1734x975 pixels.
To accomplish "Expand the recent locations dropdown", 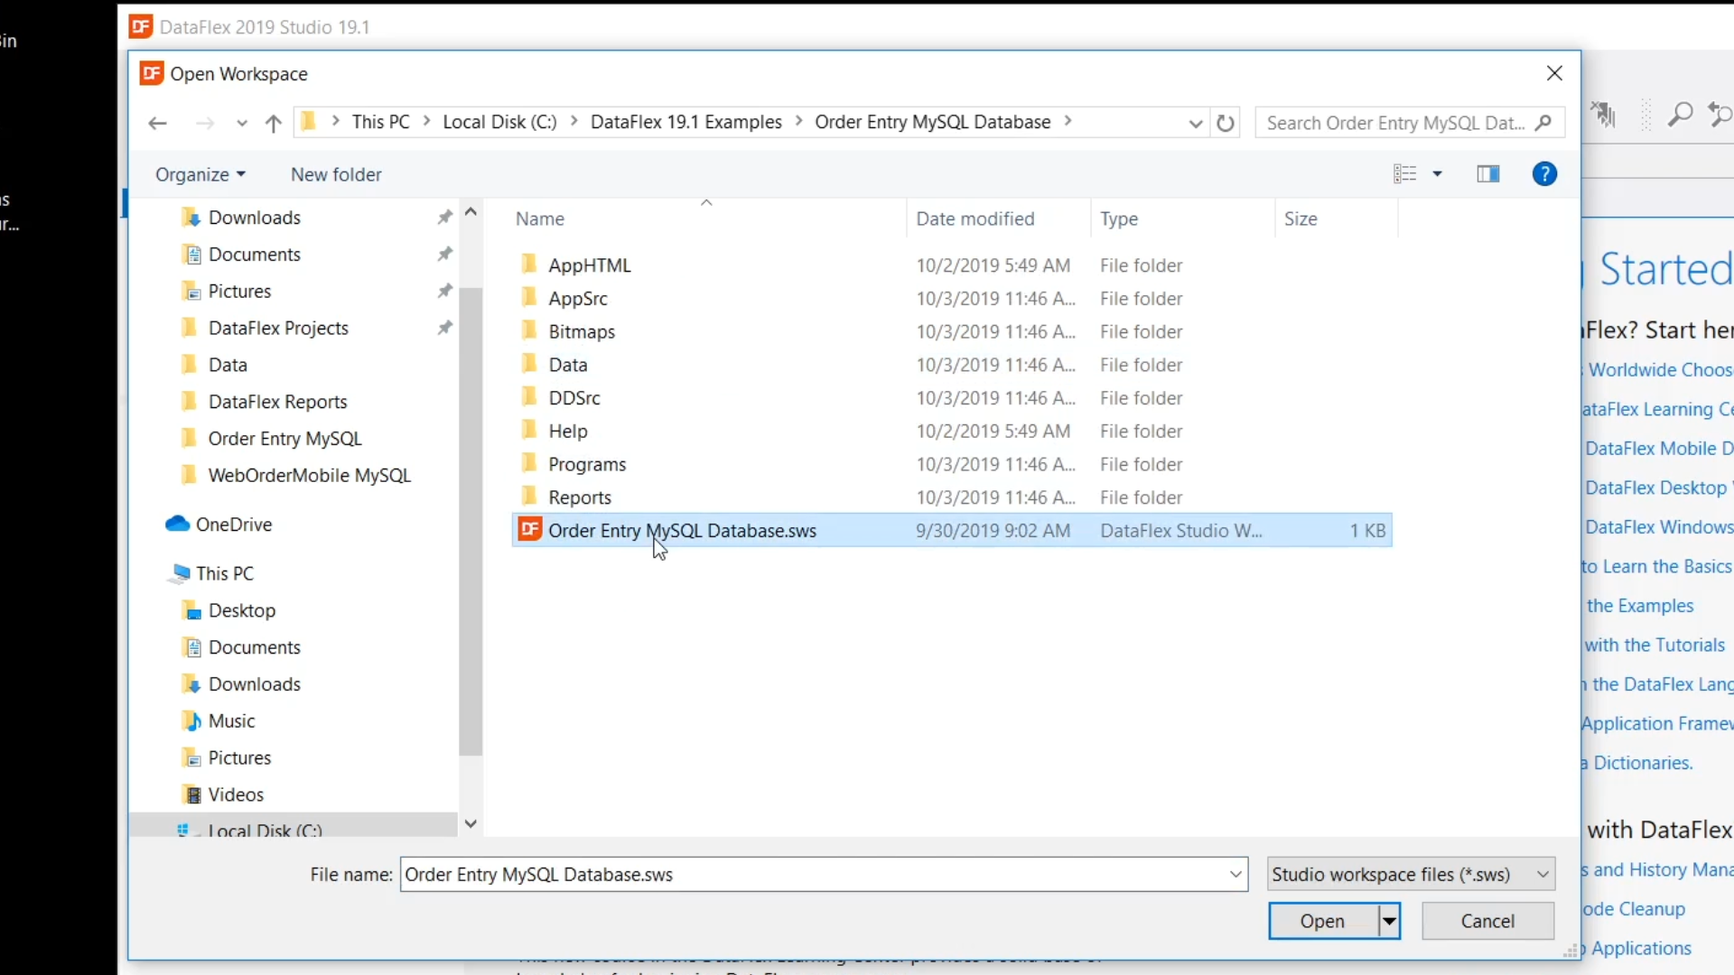I will tap(241, 123).
